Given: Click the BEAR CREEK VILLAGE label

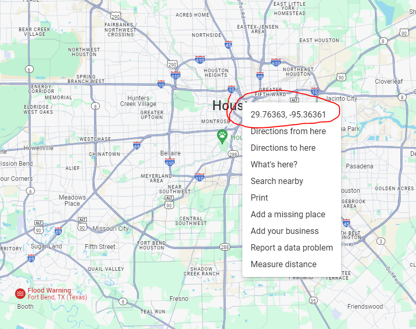Looking at the screenshot, I should point(34,32).
